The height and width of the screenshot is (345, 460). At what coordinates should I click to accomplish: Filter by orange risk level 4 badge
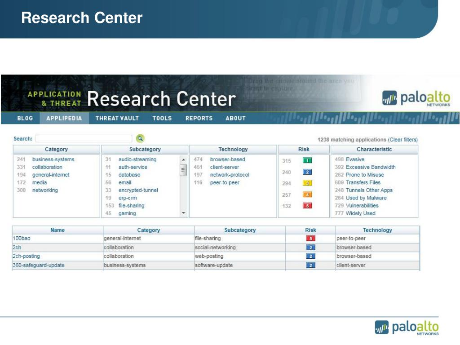307,195
